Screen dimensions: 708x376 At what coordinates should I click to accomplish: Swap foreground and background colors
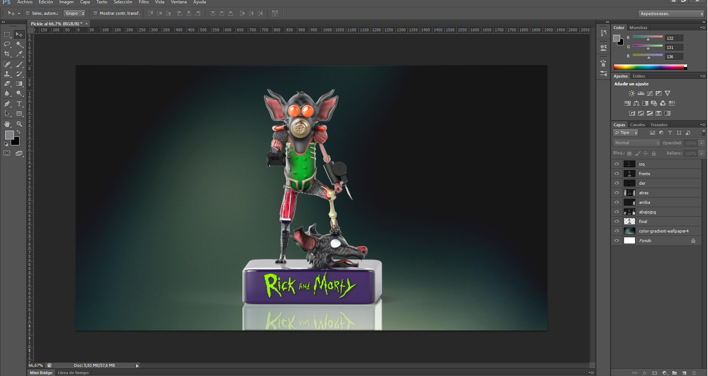click(x=18, y=132)
